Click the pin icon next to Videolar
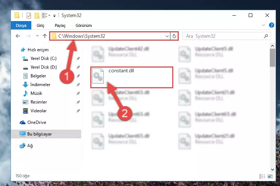Image resolution: width=280 pixels, height=186 pixels. click(78, 111)
